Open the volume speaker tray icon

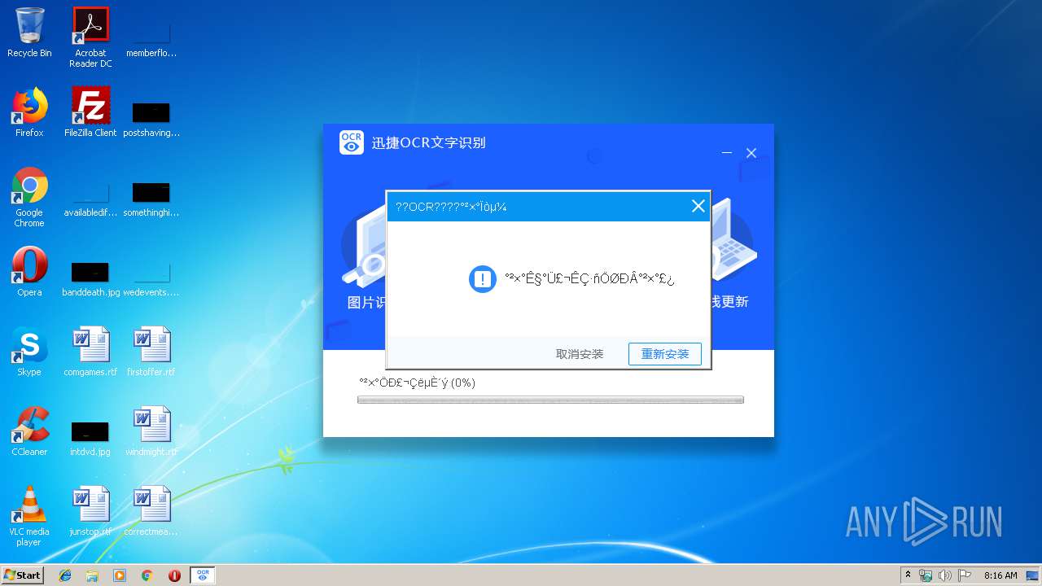tap(945, 575)
